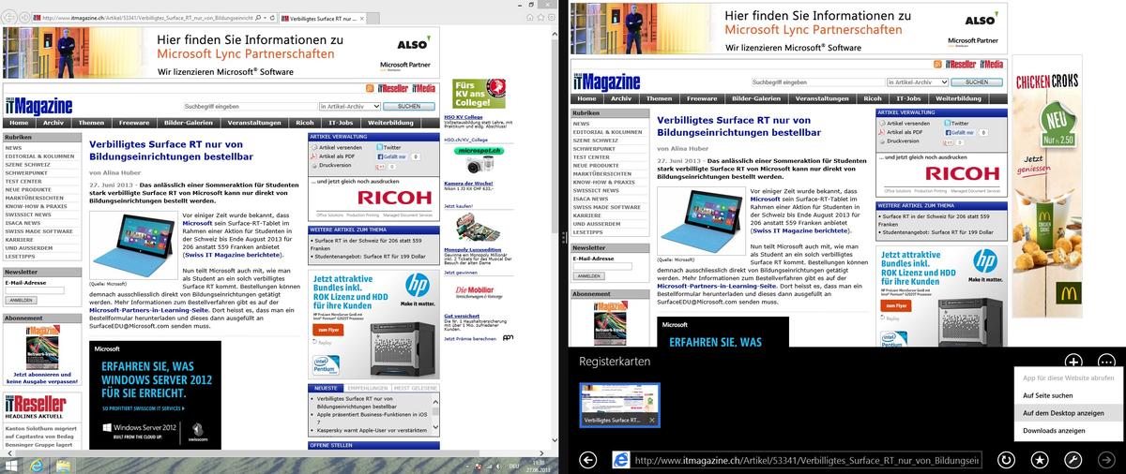Open Veranstaltungen in right page navigation

(822, 98)
